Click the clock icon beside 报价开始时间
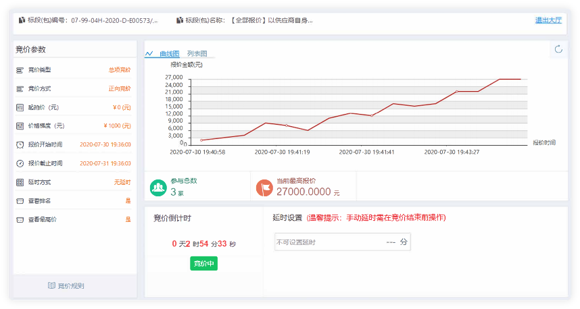This screenshot has width=580, height=309. click(20, 144)
